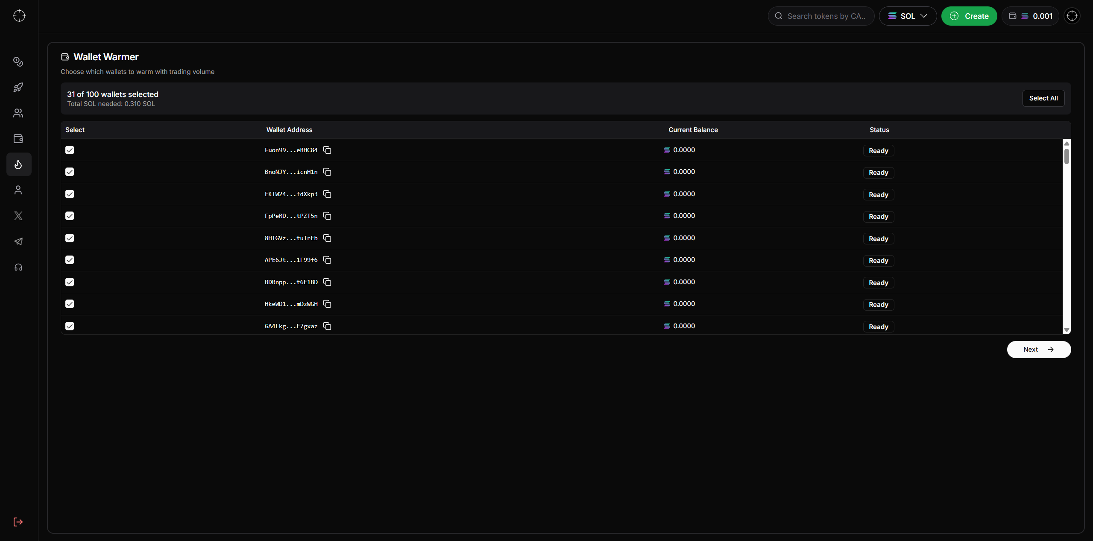Click the headphones support icon
1093x541 pixels.
18,268
